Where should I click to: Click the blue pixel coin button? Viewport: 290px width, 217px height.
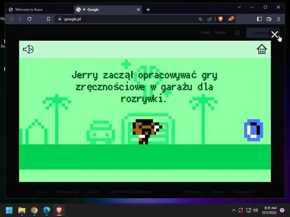[253, 130]
